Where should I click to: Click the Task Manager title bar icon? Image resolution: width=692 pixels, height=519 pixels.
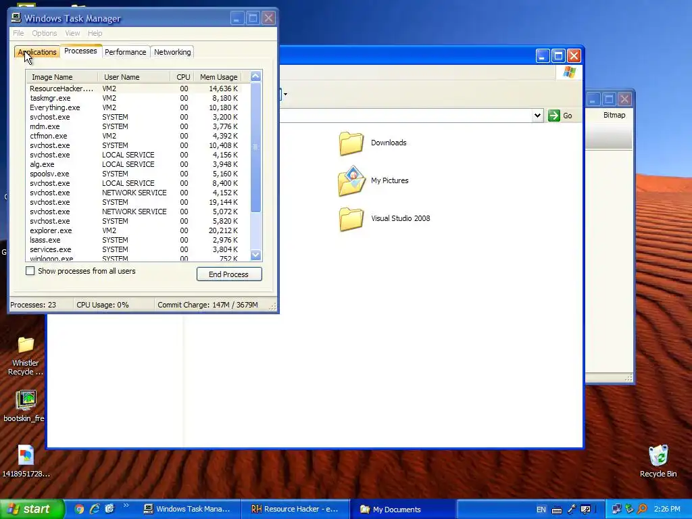click(16, 18)
